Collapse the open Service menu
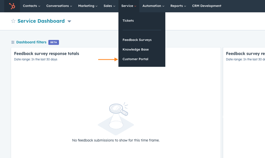 click(129, 6)
